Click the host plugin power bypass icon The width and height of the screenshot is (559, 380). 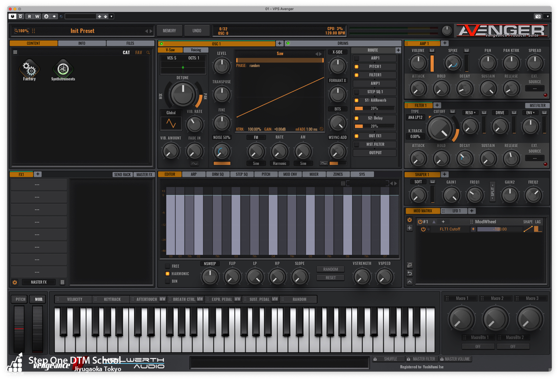(13, 16)
